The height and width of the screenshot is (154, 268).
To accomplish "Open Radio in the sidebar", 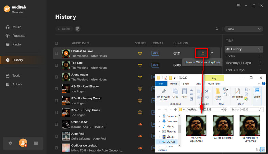I will click(x=13, y=44).
